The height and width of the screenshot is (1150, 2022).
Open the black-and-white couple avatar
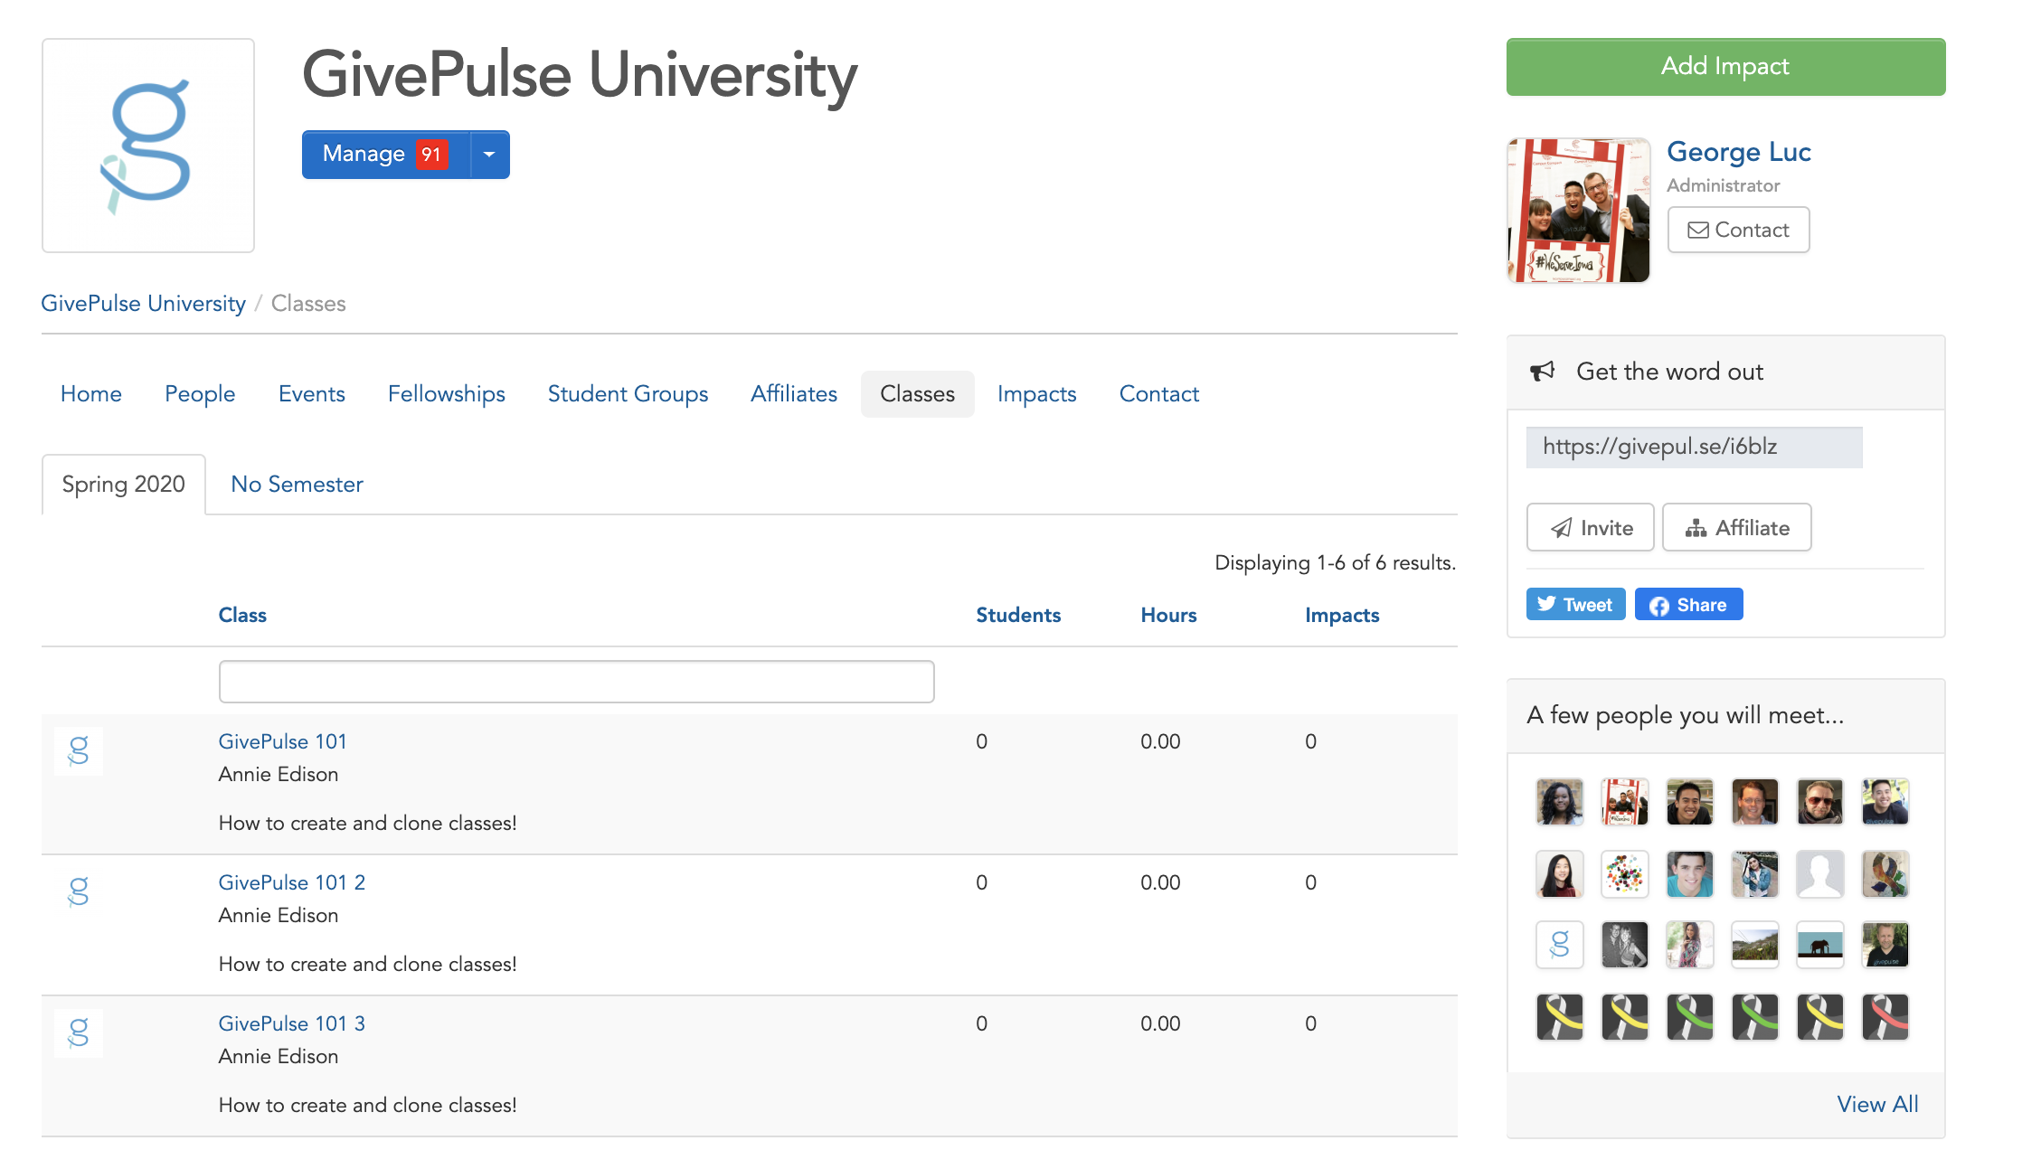coord(1625,945)
